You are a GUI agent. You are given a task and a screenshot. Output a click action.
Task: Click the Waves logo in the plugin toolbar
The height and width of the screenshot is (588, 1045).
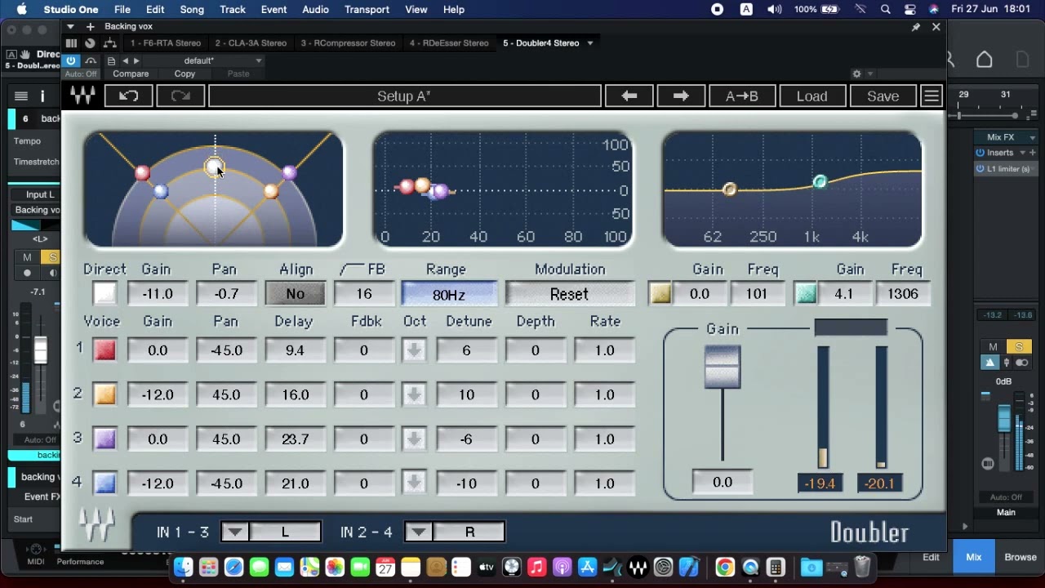pos(82,96)
